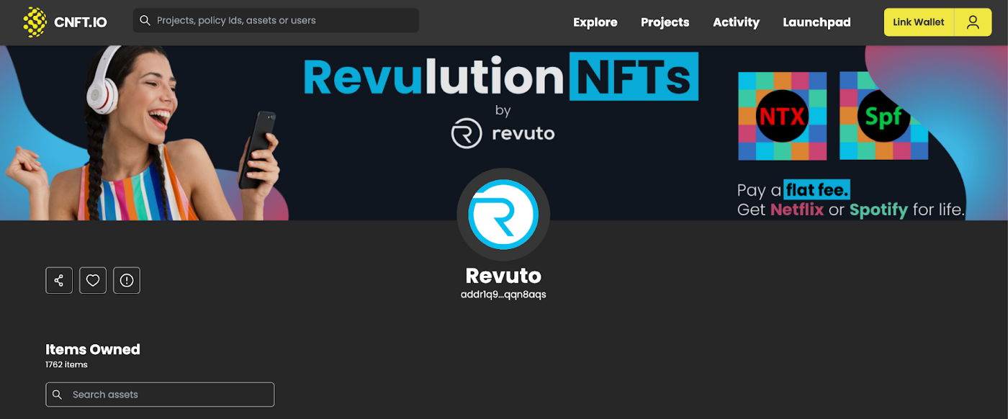Viewport: 1008px width, 419px height.
Task: Favorite the profile with heart icon
Action: pos(93,280)
